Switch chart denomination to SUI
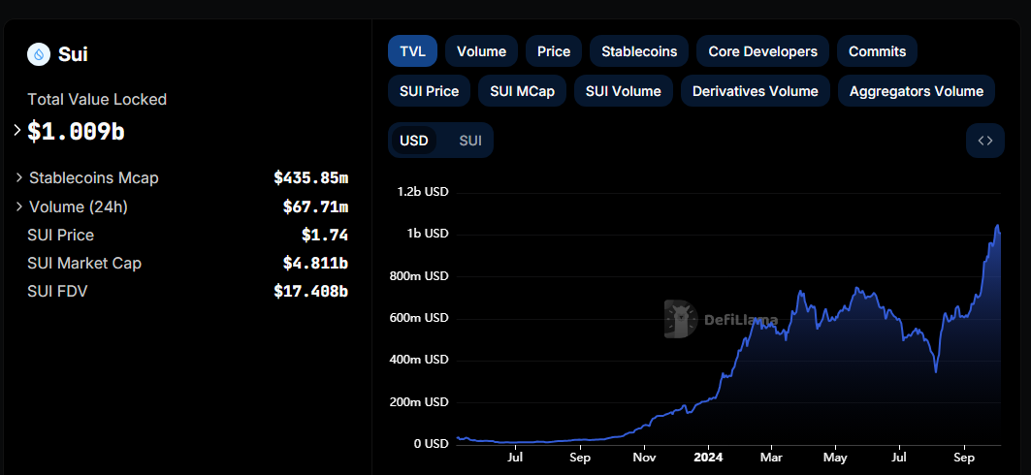Image resolution: width=1031 pixels, height=475 pixels. click(x=470, y=141)
